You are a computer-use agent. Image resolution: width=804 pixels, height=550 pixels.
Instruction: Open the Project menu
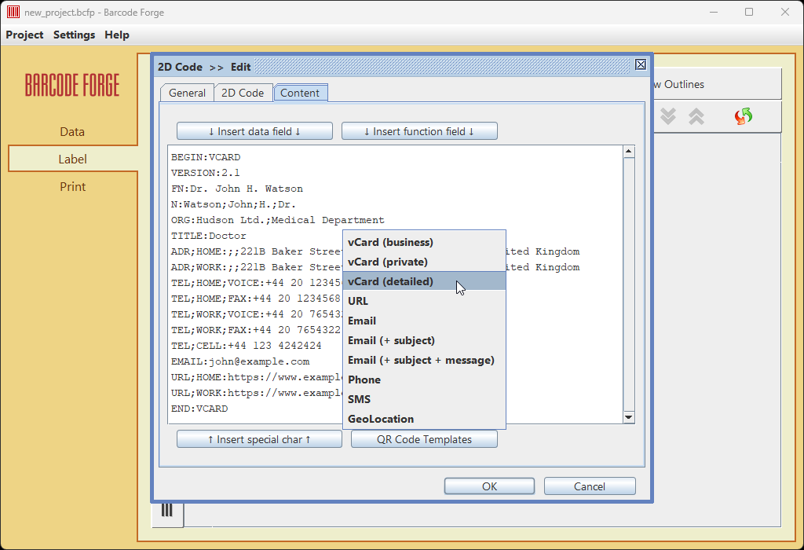click(x=24, y=35)
